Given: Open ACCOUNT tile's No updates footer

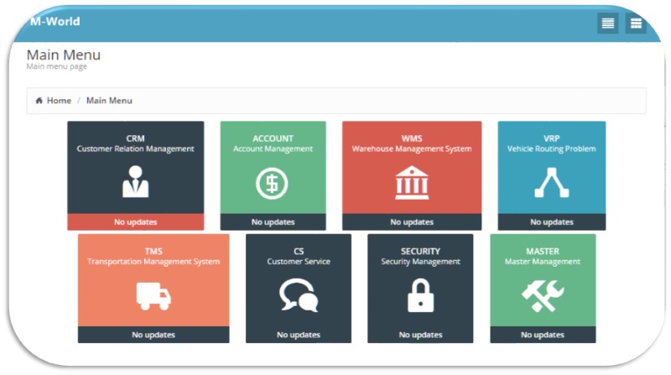Looking at the screenshot, I should pos(273,221).
